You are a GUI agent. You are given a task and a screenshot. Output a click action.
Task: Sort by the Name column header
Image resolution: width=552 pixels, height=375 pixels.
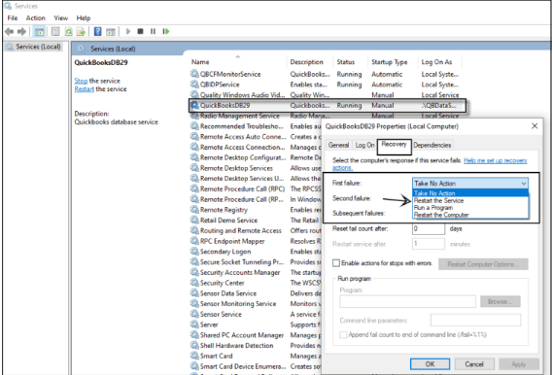[238, 62]
